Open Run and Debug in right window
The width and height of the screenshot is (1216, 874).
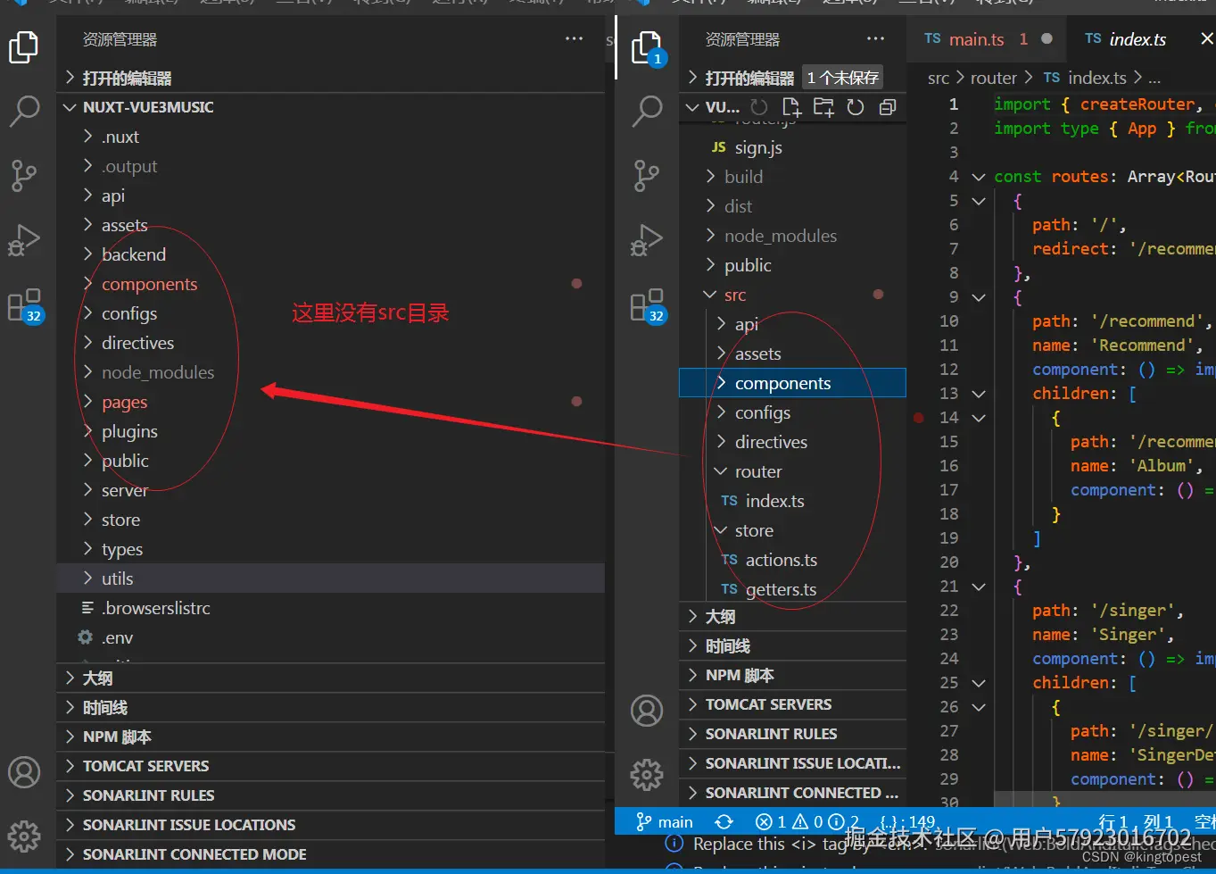(647, 239)
